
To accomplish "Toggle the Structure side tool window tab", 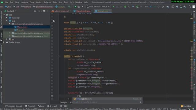I will (x=1, y=82).
